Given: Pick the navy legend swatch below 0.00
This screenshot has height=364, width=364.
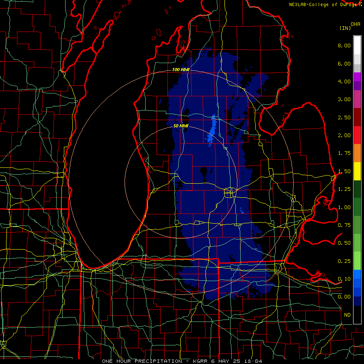Looking at the screenshot, I should coord(357,301).
